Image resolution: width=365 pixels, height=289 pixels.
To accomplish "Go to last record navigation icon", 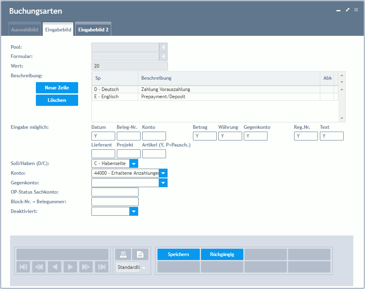I will pyautogui.click(x=102, y=267).
